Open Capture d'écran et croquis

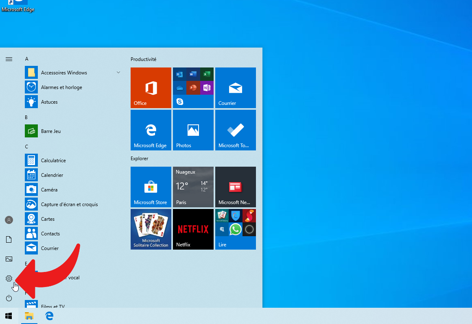tap(72, 204)
